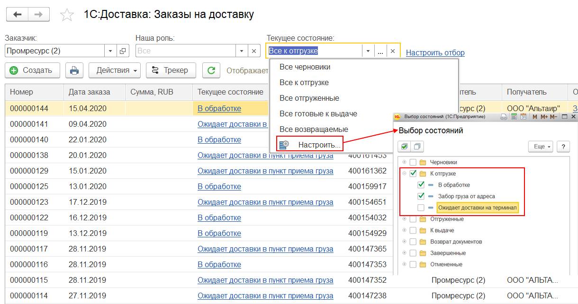Open help with the question mark button
Screen dimensions: 578x304
tap(563, 147)
